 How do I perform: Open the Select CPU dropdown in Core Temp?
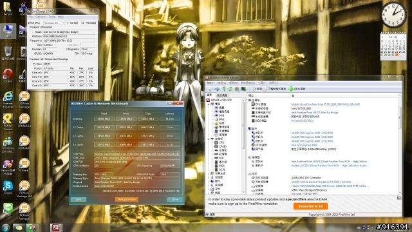[54, 23]
